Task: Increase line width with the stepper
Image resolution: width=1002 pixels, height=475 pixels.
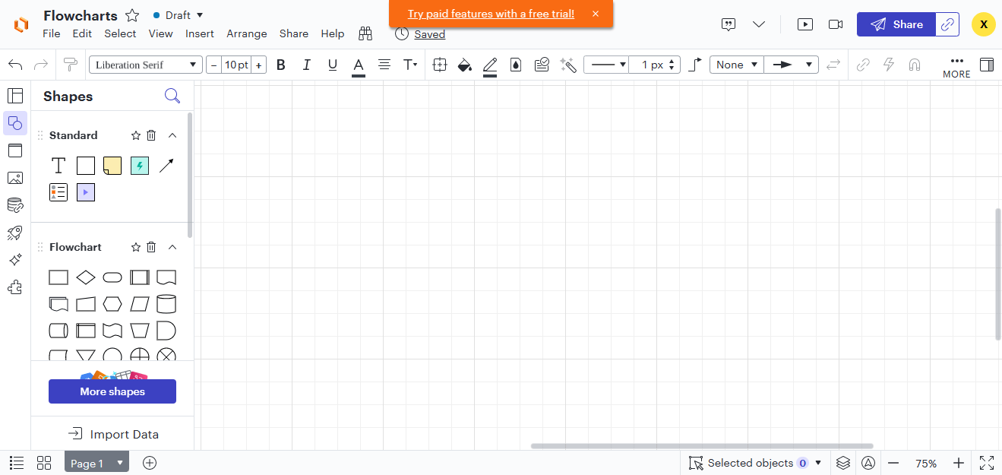Action: click(673, 60)
